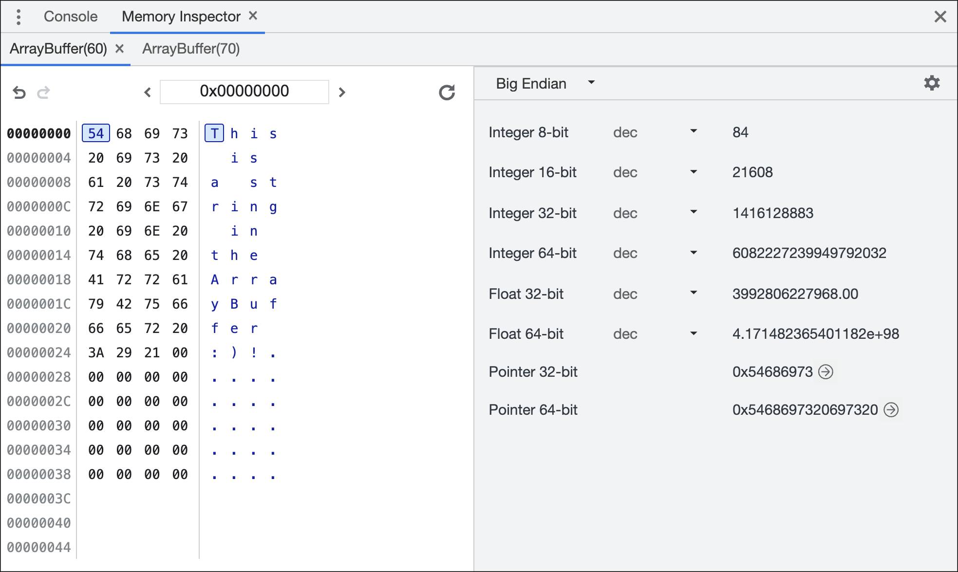
Task: Select hex byte 54 at address 00000000
Action: click(95, 133)
